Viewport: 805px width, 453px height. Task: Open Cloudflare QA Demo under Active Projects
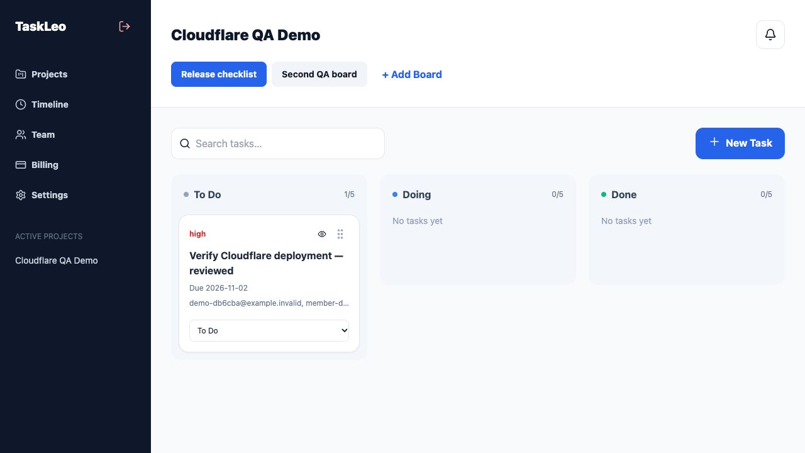coord(57,260)
